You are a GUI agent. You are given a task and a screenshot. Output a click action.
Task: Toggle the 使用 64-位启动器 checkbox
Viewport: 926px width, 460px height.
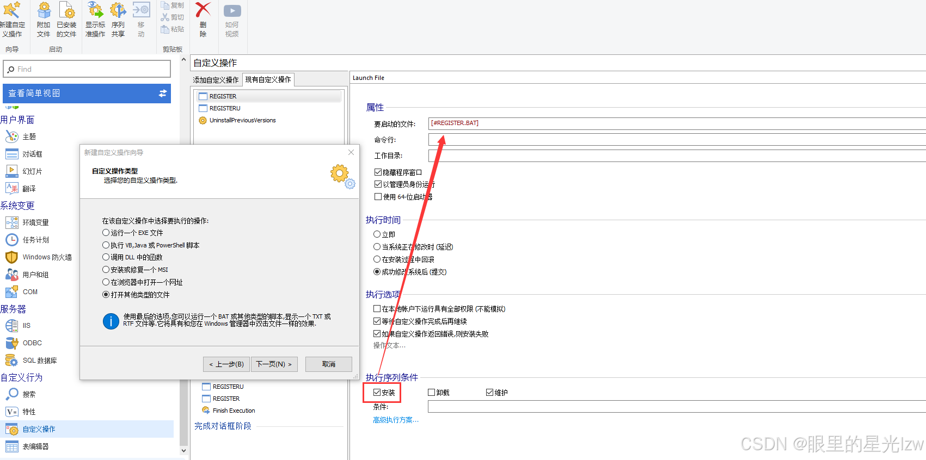378,197
